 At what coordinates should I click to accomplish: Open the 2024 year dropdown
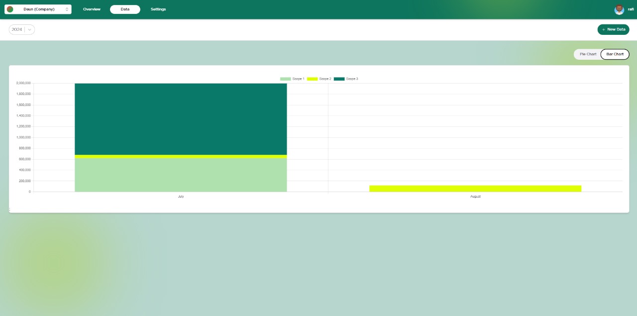(x=17, y=30)
